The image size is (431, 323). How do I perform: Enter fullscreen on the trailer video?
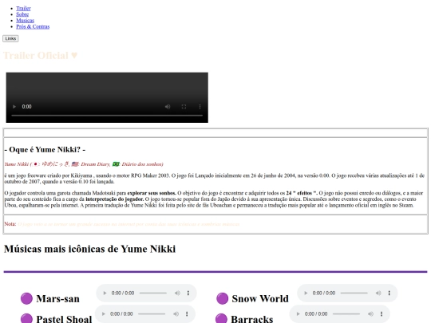[184, 107]
